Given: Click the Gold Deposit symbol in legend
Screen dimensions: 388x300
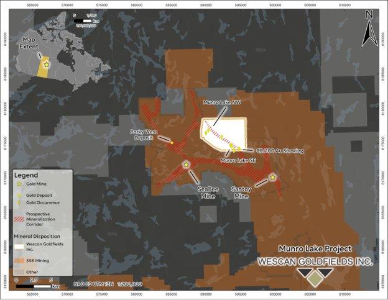Looking at the screenshot, I should click(x=19, y=195).
